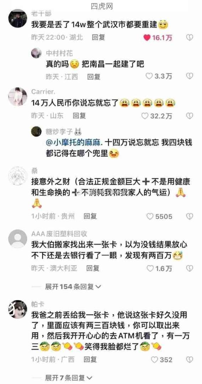Viewport: 202px width, 384px height.
Task: Dislike 帕卡's comment using broken heart
Action: (x=190, y=359)
